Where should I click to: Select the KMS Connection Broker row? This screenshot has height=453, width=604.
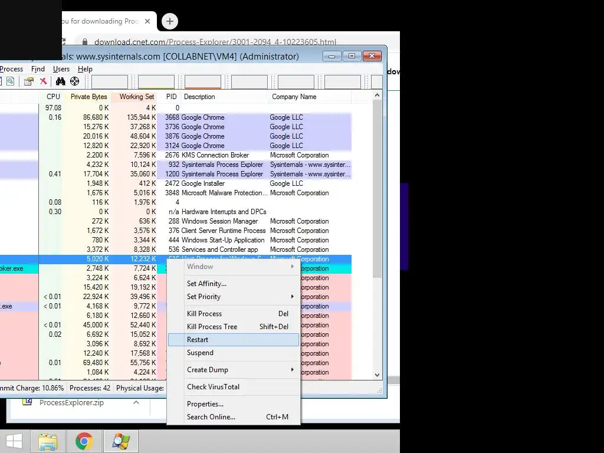tap(176, 155)
